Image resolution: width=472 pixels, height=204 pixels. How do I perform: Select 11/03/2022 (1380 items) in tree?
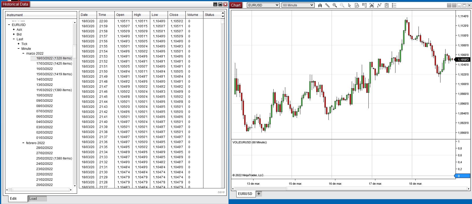click(54, 90)
